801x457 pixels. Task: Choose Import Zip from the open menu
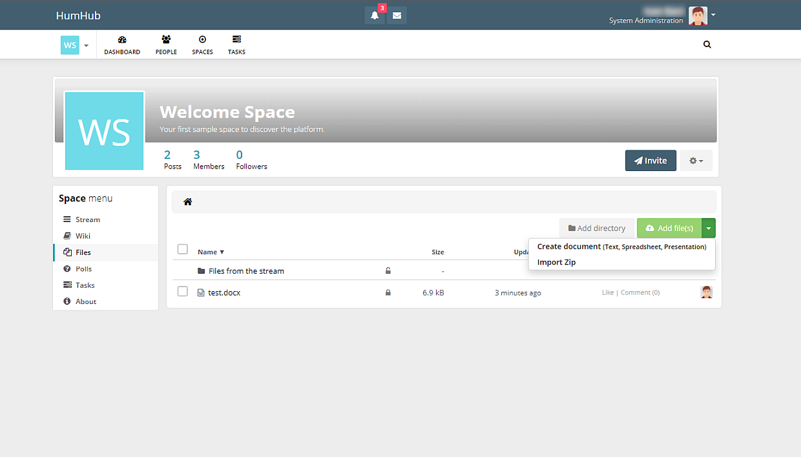pyautogui.click(x=556, y=262)
